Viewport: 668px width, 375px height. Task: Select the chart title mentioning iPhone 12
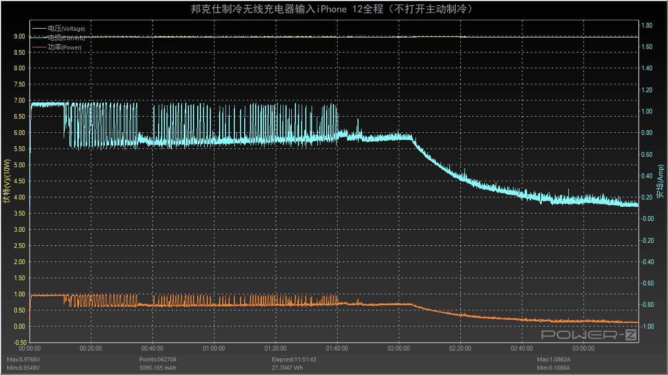coord(334,9)
